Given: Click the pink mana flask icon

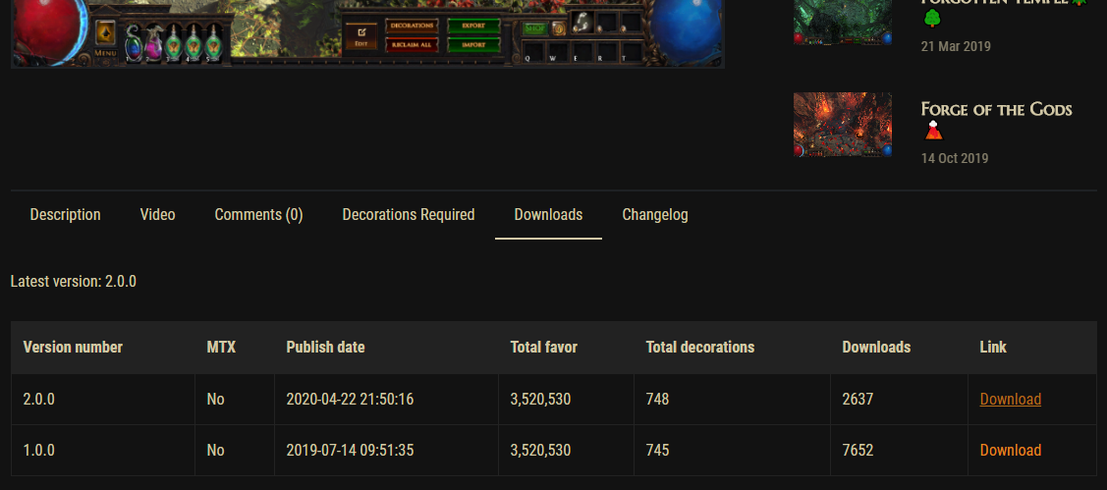Looking at the screenshot, I should 153,42.
